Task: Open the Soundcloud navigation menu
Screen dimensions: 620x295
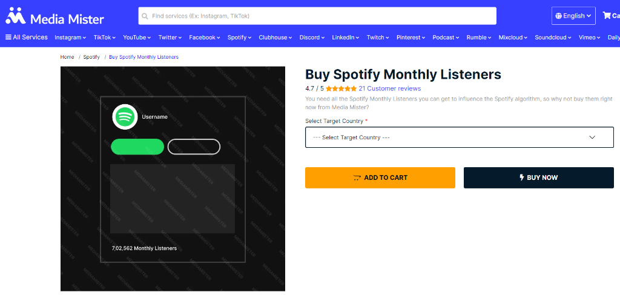Action: (553, 37)
